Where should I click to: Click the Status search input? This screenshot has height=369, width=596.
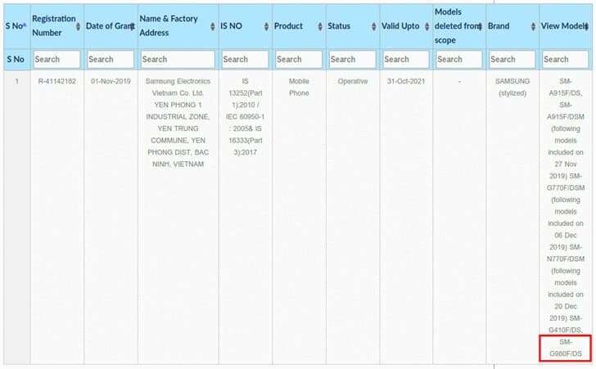[x=352, y=59]
